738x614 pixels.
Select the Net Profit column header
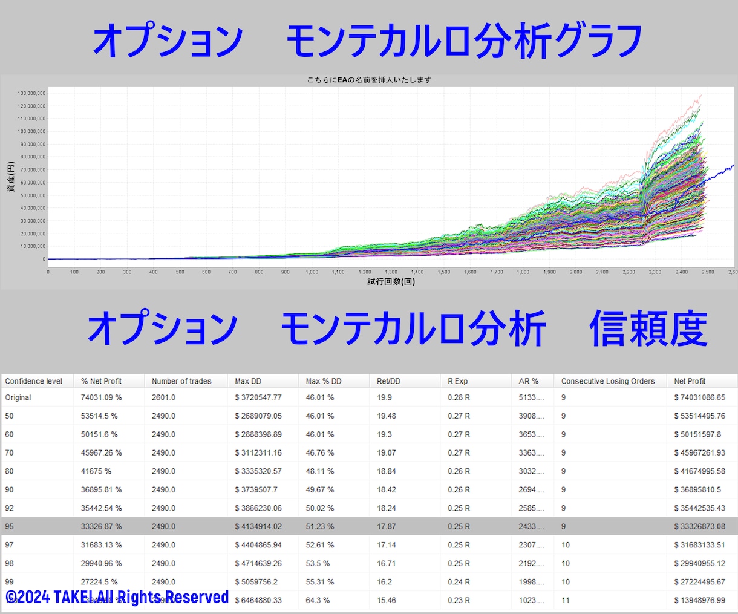pos(702,381)
